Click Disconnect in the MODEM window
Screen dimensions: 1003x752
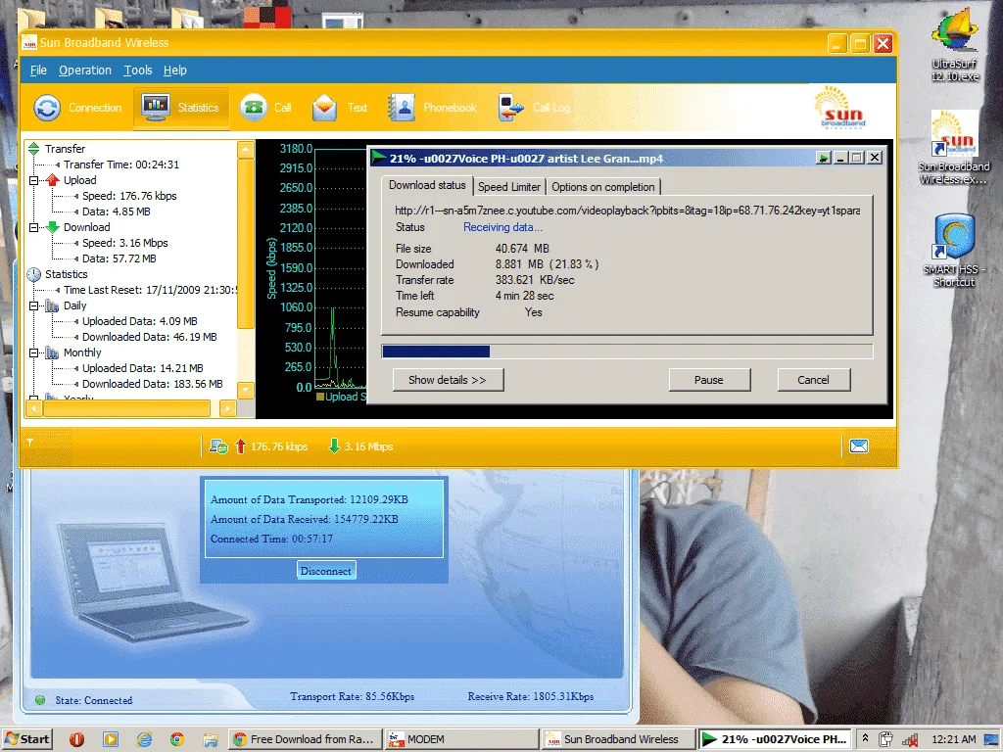pos(325,571)
